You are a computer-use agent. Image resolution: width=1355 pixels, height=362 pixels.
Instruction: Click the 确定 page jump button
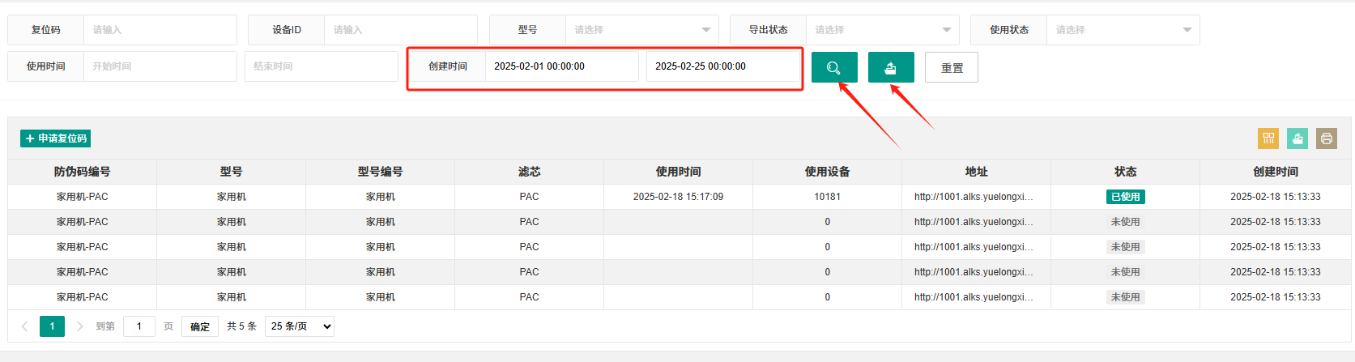[x=200, y=326]
